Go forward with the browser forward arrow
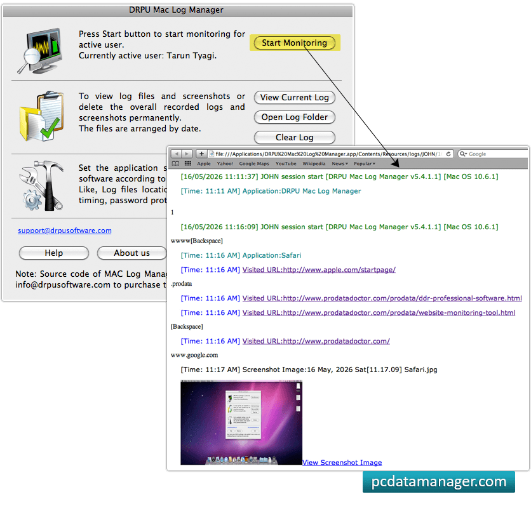Image resolution: width=531 pixels, height=506 pixels. pos(187,154)
